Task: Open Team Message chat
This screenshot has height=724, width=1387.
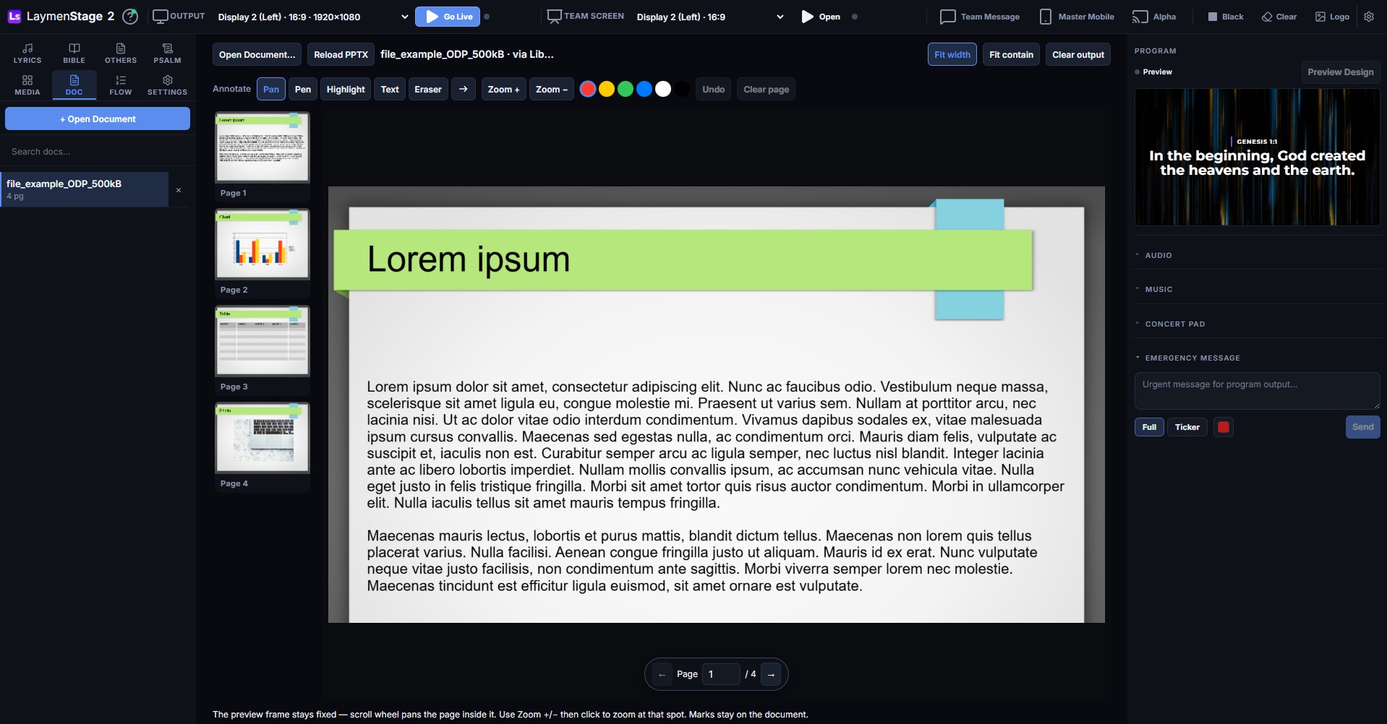Action: pos(980,17)
